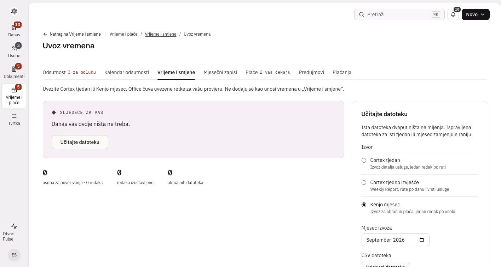Open Dokumenti section in sidebar
The height and width of the screenshot is (267, 501).
[x=14, y=72]
